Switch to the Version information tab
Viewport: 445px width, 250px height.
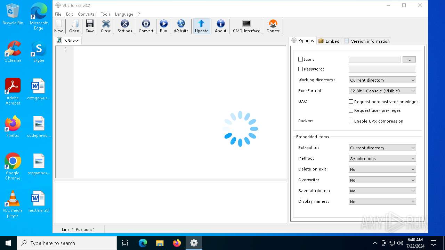(x=367, y=41)
